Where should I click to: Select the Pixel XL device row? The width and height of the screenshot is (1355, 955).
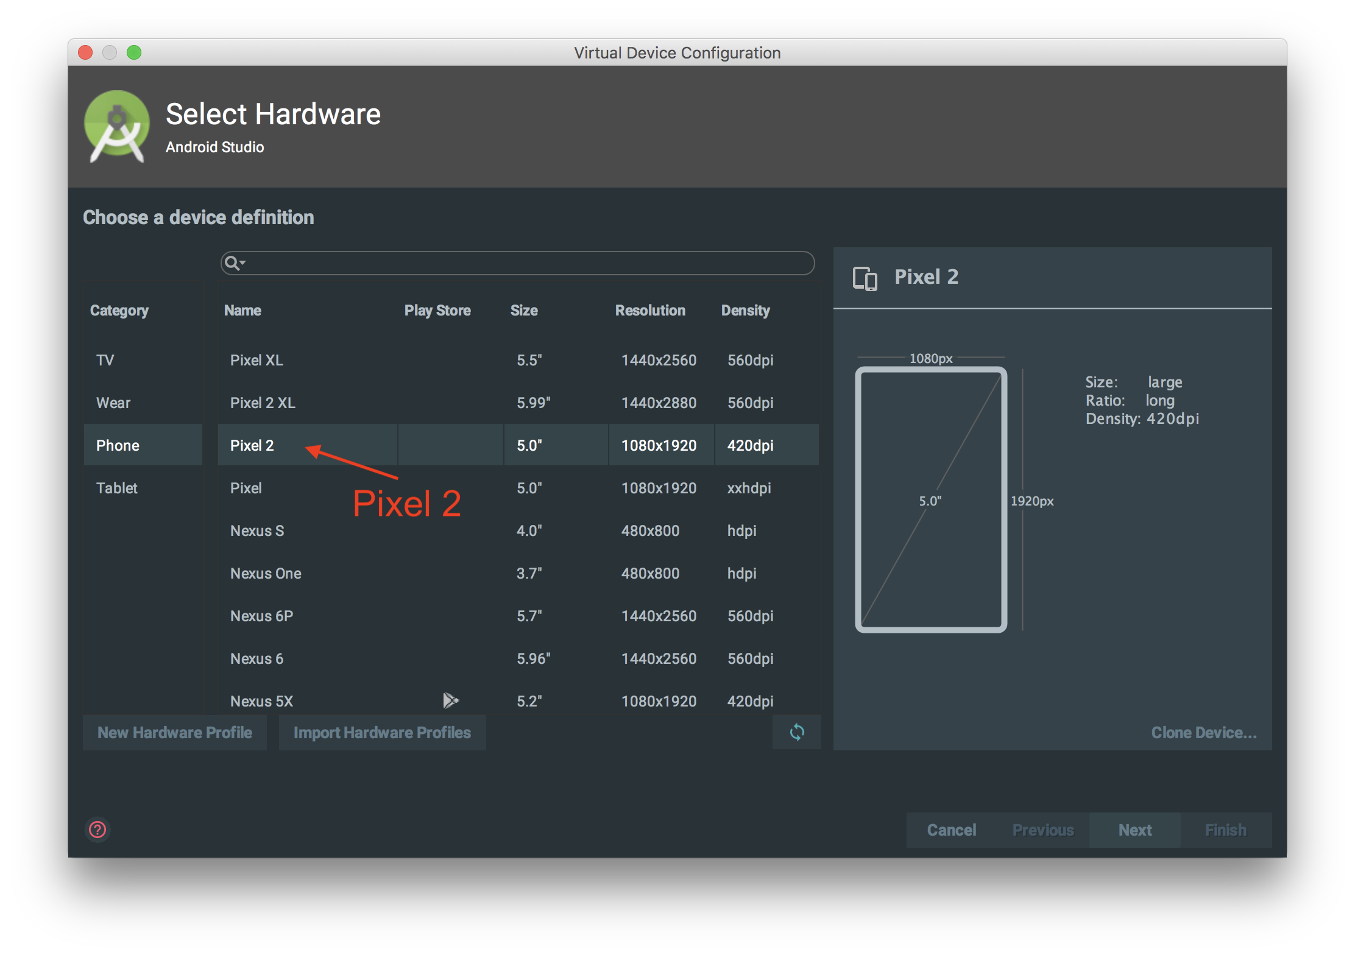pyautogui.click(x=518, y=360)
